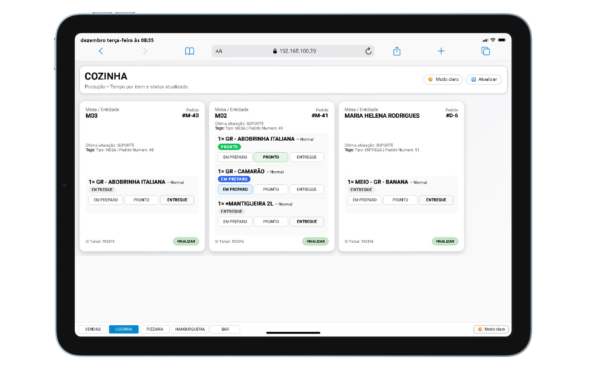Viewport: 593px width, 374px height.
Task: Click the Atualizar button
Action: [484, 79]
